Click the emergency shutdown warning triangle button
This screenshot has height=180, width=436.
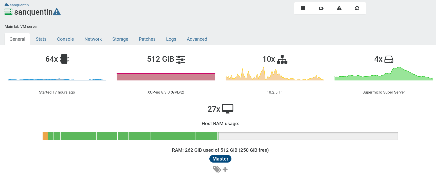click(x=339, y=8)
